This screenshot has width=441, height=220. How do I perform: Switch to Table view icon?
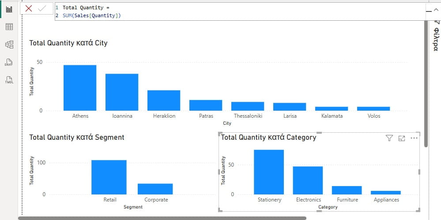(9, 27)
